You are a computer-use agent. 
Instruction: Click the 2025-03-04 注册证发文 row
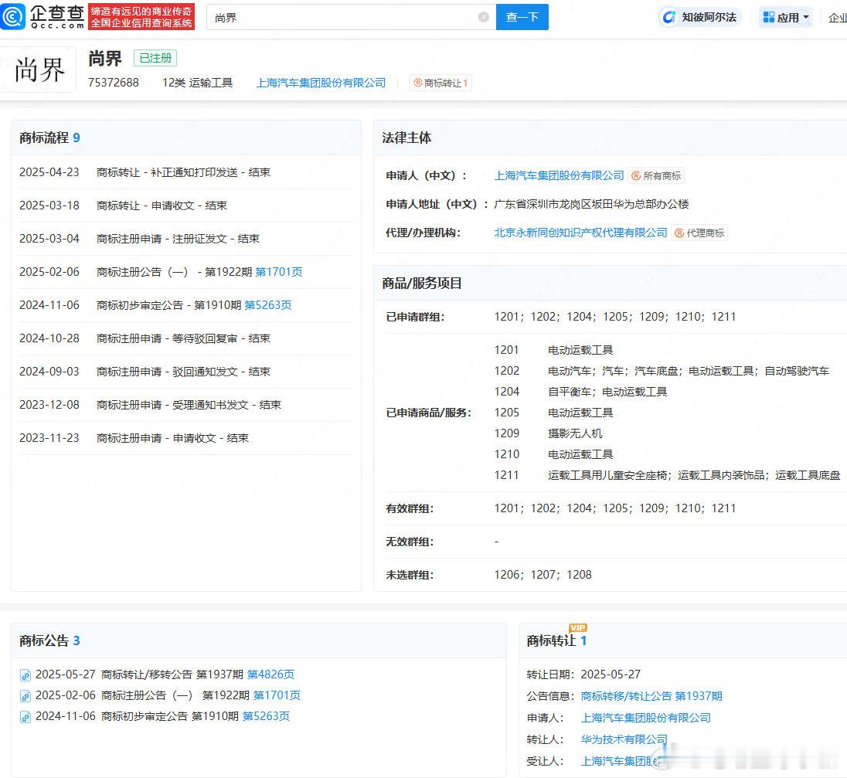click(x=185, y=239)
